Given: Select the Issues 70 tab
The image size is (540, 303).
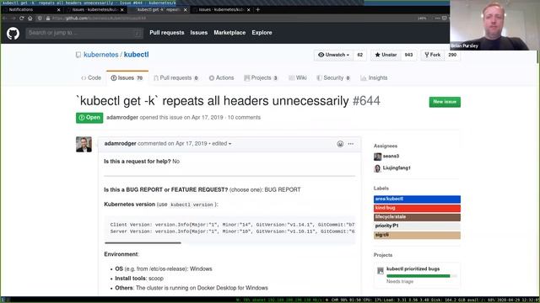Looking at the screenshot, I should [x=127, y=78].
